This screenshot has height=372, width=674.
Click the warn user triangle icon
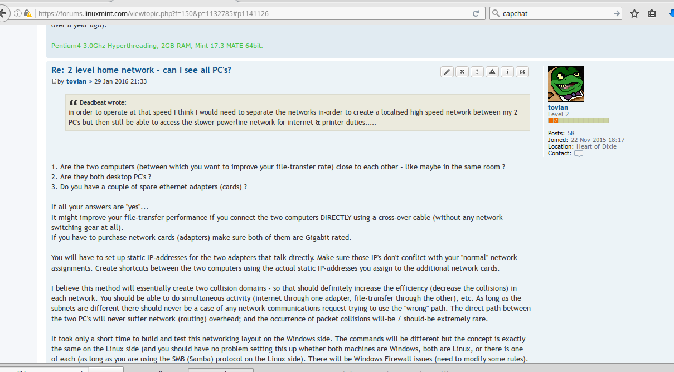point(492,72)
